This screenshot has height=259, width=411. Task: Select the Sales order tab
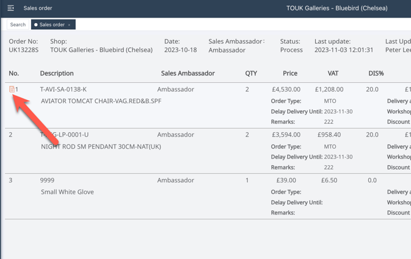coord(51,25)
